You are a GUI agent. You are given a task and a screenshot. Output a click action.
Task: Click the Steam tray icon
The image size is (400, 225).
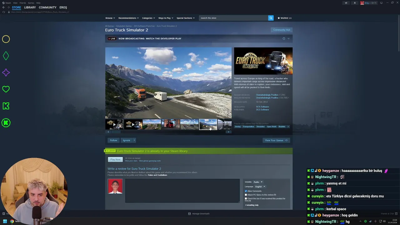coord(370,222)
